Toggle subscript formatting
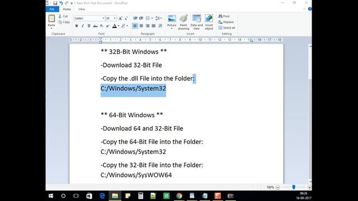The height and width of the screenshot is (201, 358). point(102,26)
